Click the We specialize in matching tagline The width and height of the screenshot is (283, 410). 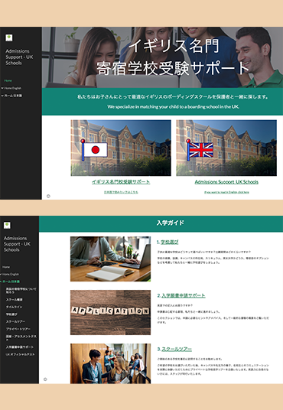(x=173, y=106)
